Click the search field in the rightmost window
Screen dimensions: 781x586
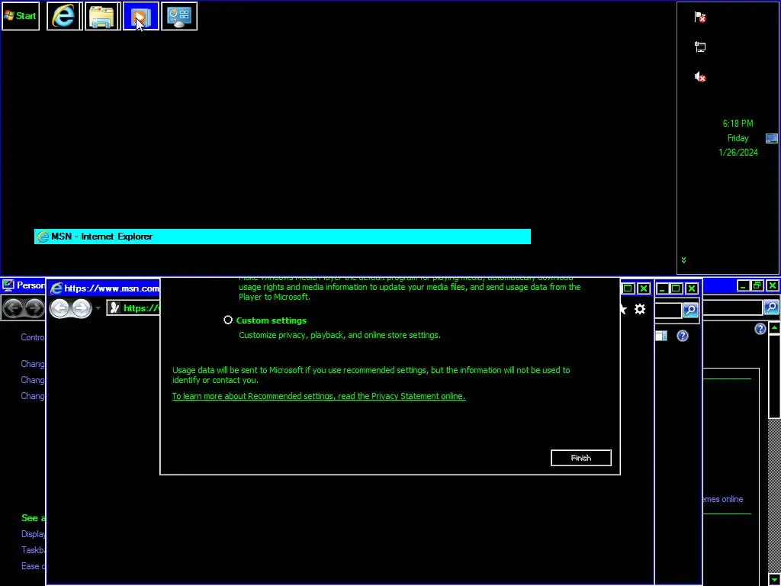tap(733, 307)
